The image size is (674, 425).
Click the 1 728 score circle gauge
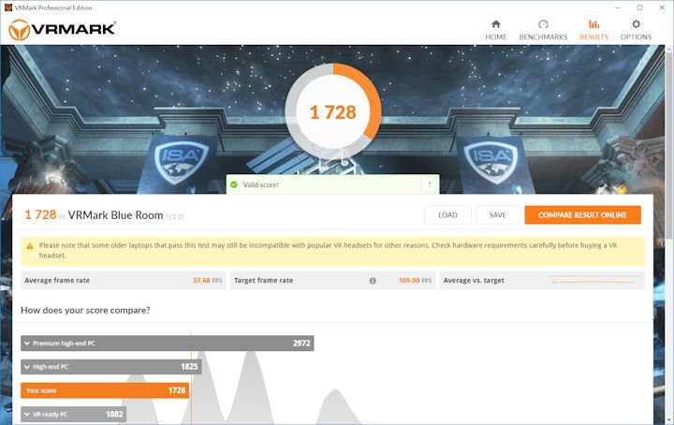click(333, 111)
